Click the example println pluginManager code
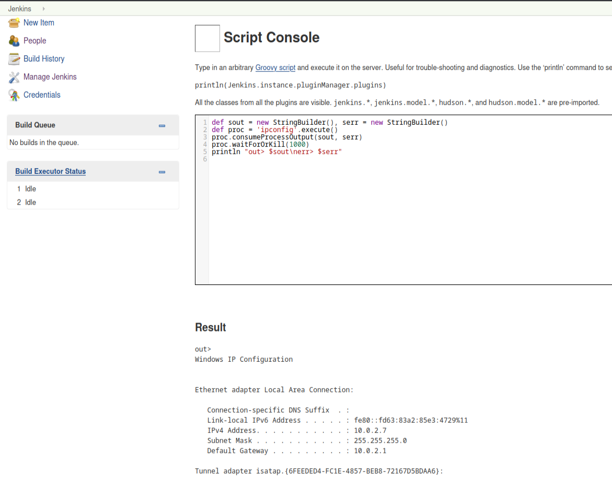The height and width of the screenshot is (487, 612). [291, 86]
